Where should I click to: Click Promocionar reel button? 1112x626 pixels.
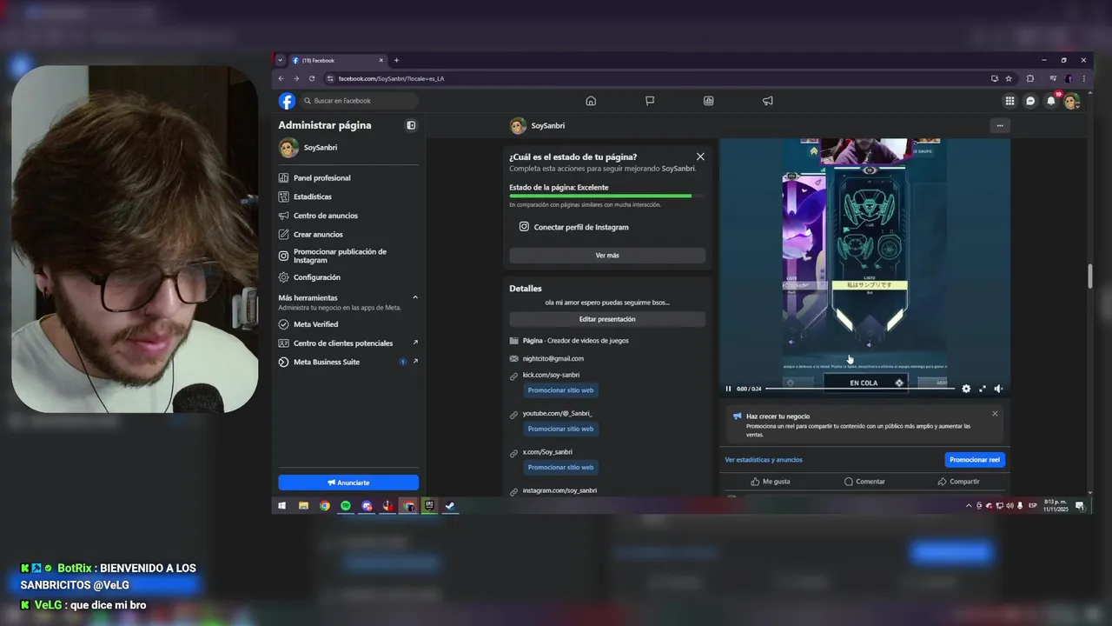(975, 460)
